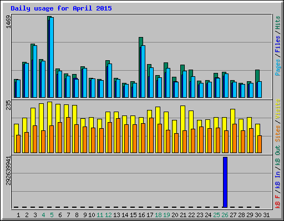Click the day 2 axis label

pos(27,215)
